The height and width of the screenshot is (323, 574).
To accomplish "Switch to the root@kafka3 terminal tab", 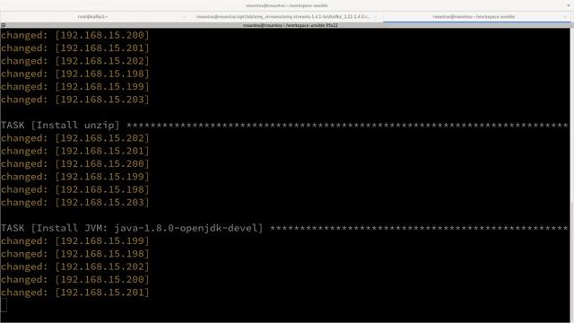I will click(92, 17).
